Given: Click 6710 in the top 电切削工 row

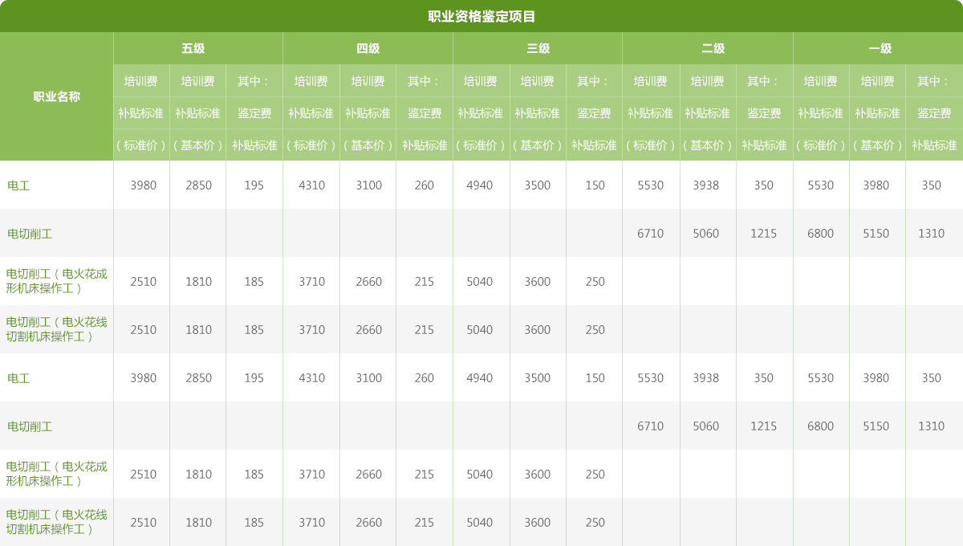Looking at the screenshot, I should [650, 234].
